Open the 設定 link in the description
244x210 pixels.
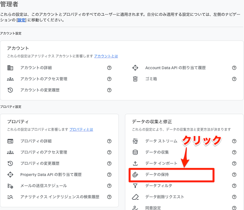click(21, 20)
